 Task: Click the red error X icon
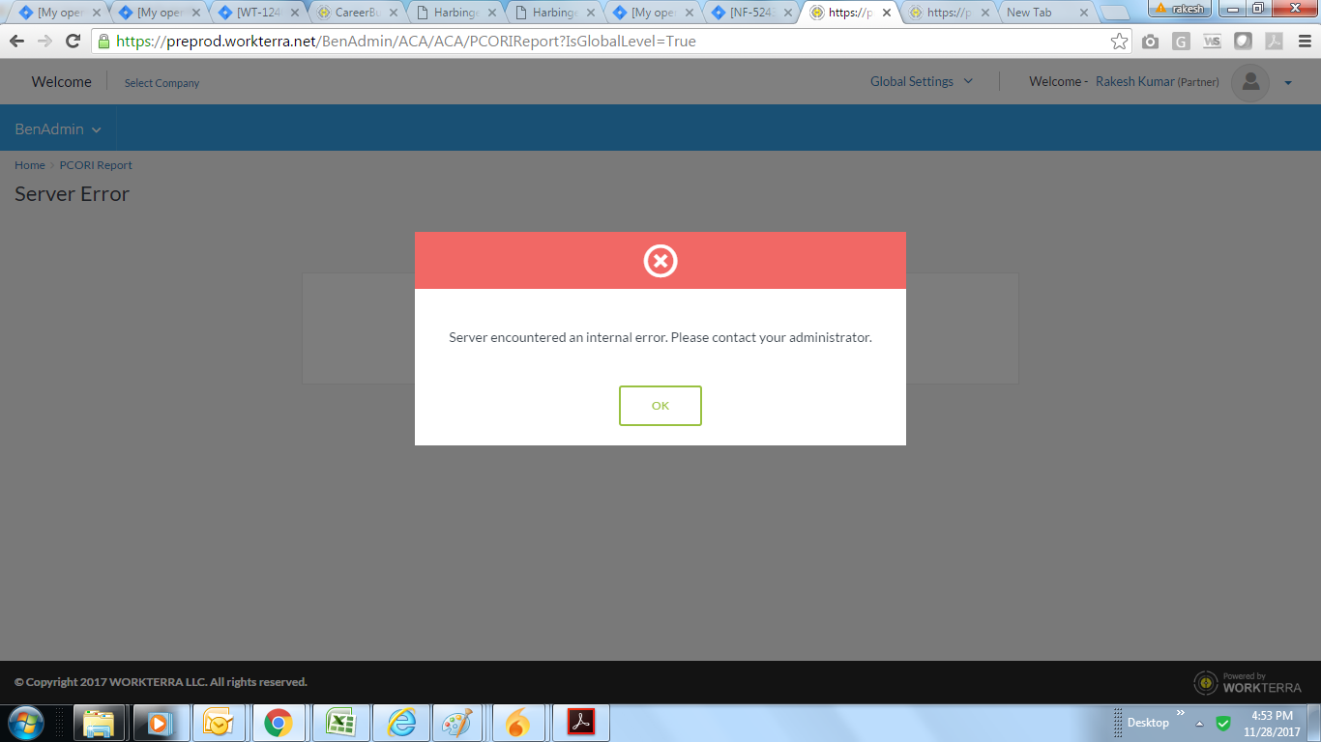tap(660, 261)
